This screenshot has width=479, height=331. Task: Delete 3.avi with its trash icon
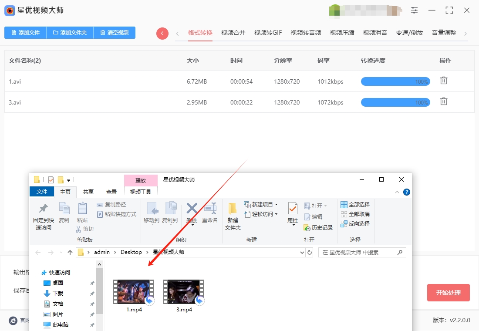coord(444,101)
